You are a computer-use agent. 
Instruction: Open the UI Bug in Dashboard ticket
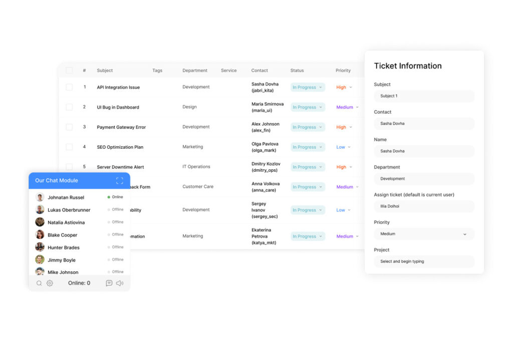(118, 107)
